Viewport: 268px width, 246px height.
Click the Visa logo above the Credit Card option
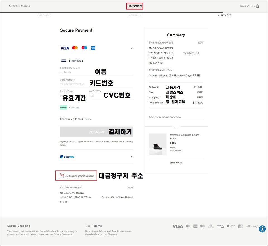[64, 48]
